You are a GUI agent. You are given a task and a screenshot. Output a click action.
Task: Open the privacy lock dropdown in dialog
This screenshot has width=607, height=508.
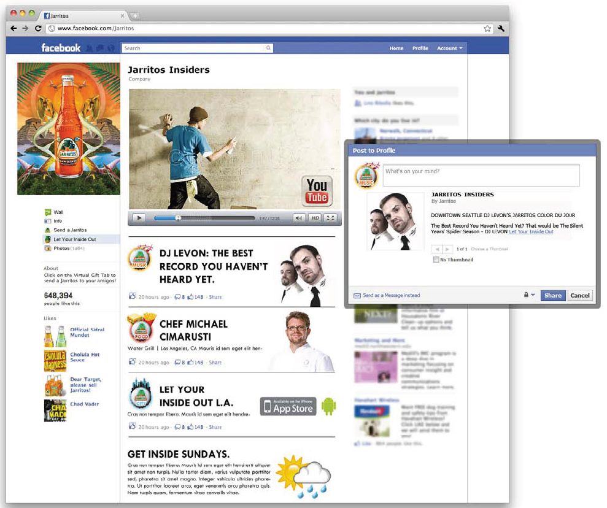[x=529, y=295]
